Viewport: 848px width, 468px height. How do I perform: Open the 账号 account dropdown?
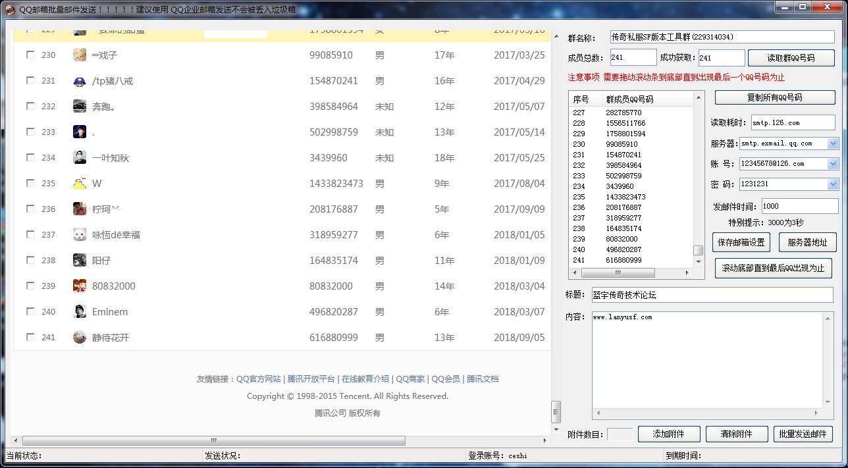click(x=833, y=164)
